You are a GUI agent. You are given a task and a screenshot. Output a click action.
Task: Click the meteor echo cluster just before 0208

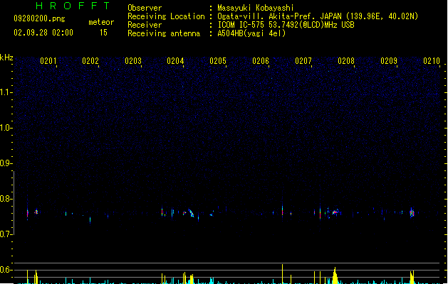335,212
